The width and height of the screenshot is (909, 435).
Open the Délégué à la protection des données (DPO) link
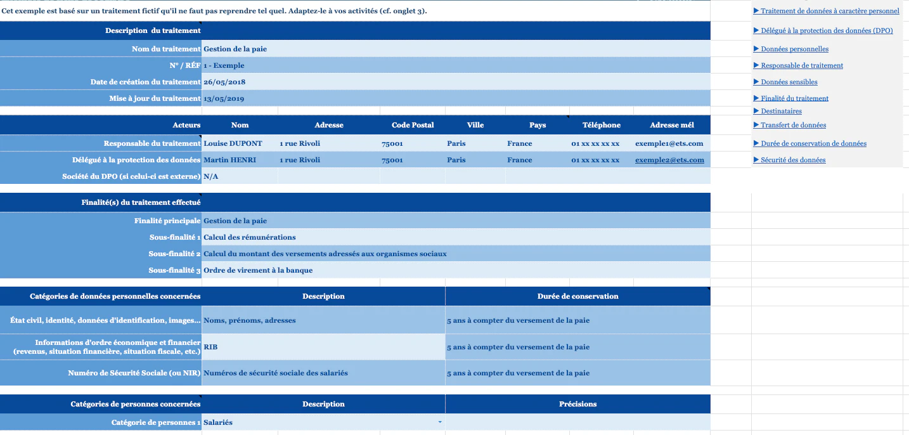[x=823, y=30]
